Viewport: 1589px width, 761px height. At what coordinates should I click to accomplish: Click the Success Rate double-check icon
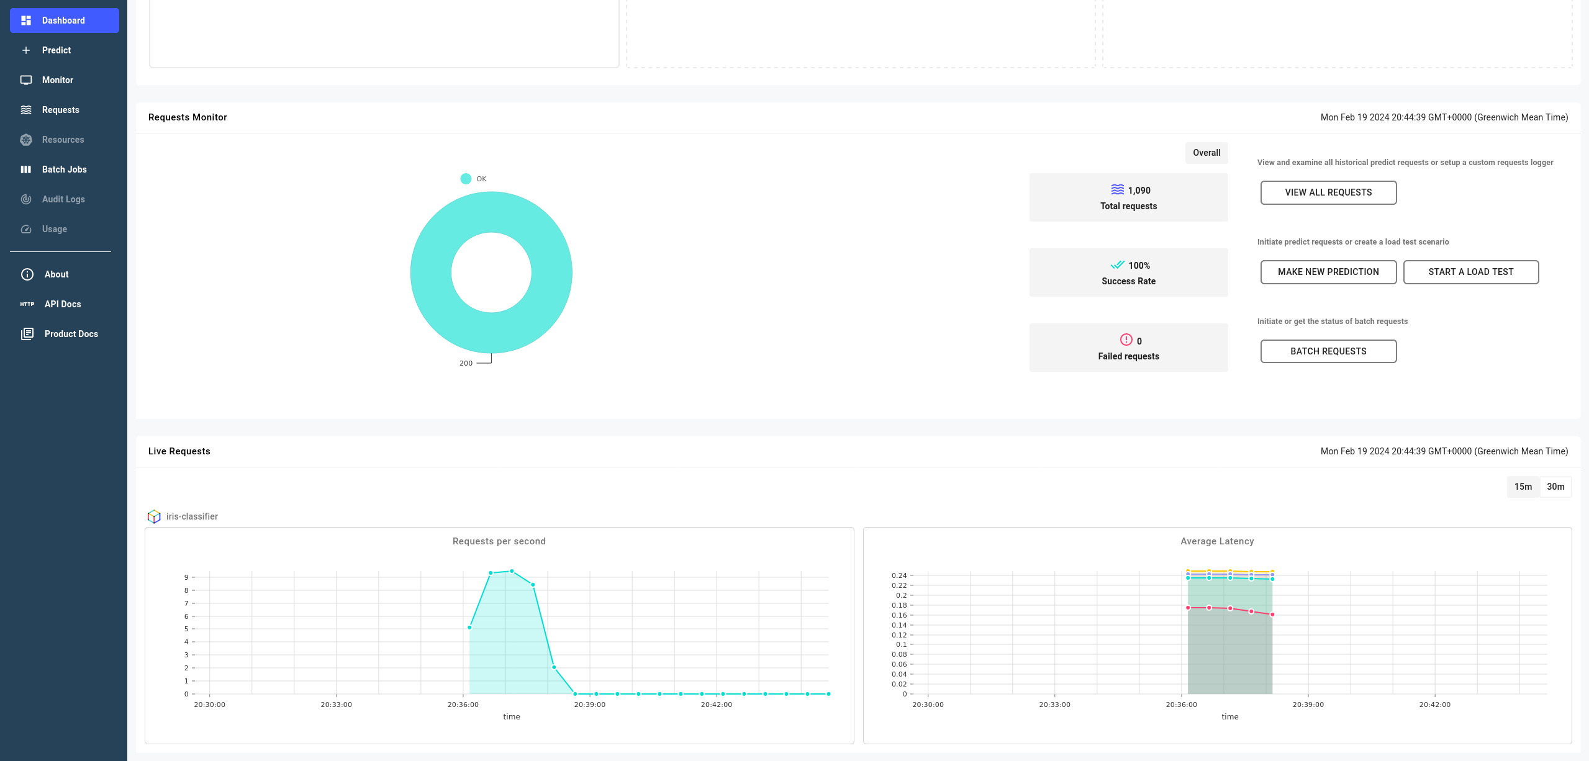[1118, 265]
